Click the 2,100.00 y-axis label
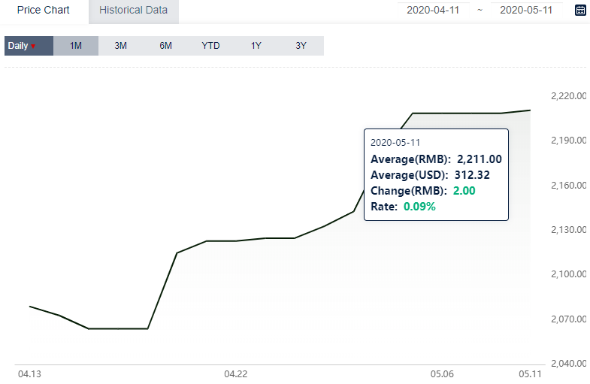This screenshot has width=590, height=384. click(568, 274)
